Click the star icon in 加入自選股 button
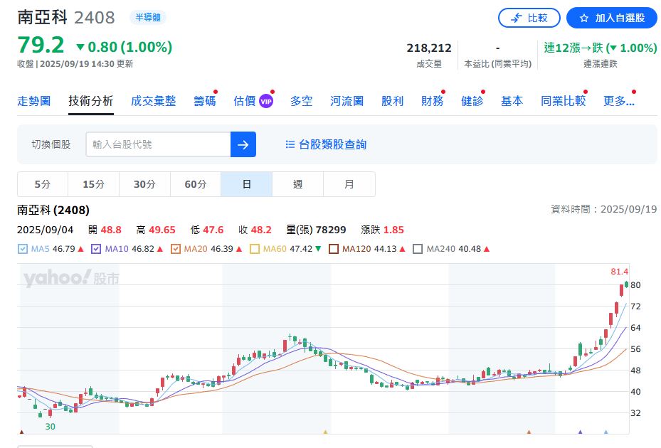 point(583,18)
